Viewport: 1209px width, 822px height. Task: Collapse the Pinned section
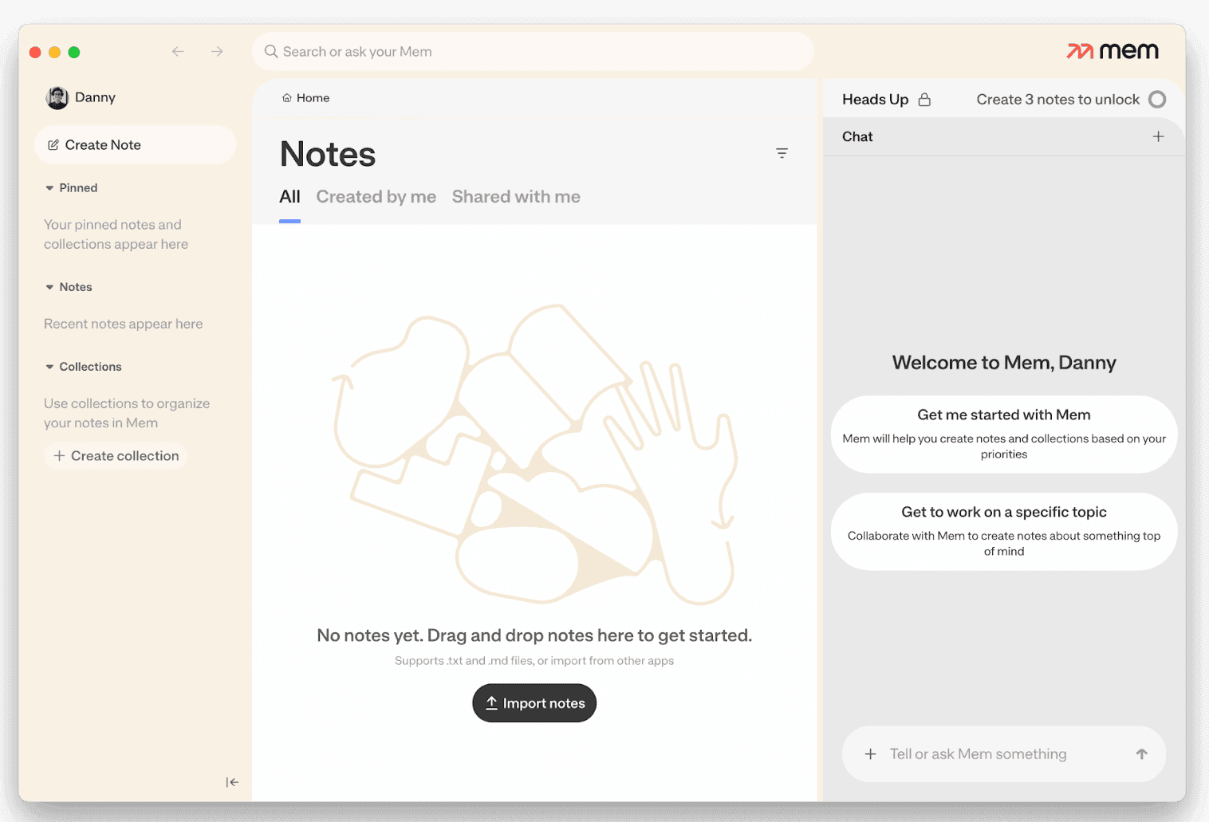[49, 187]
